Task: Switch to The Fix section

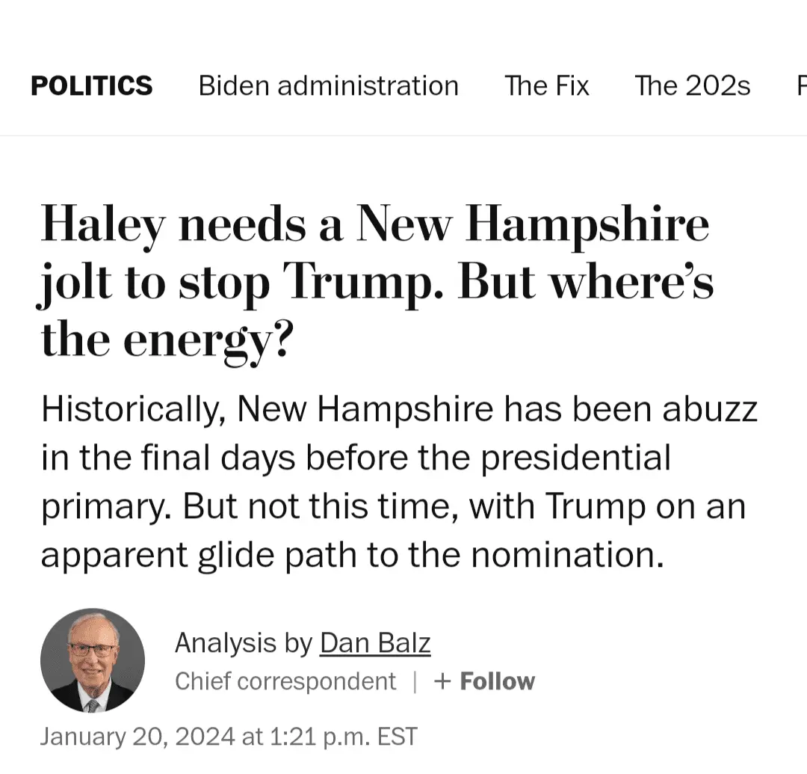Action: point(547,85)
